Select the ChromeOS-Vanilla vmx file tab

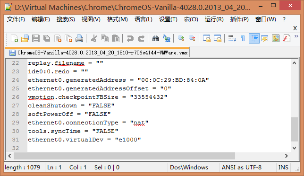click(x=97, y=53)
